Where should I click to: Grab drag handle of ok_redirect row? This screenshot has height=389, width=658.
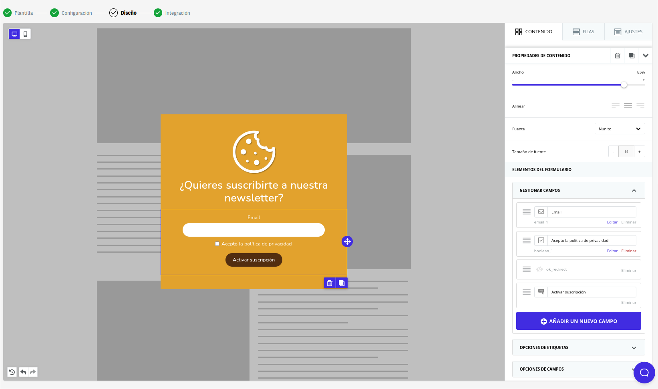(527, 269)
